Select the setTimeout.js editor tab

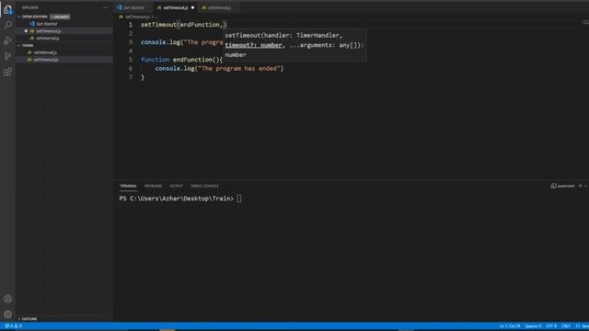point(176,7)
